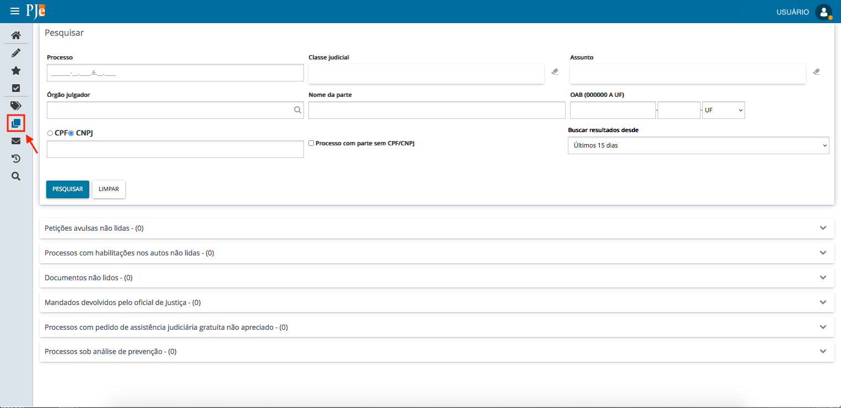
Task: Open Buscar resultados desde dropdown
Action: pyautogui.click(x=698, y=145)
